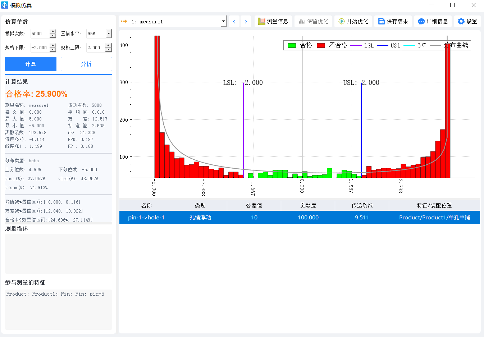Increase 规格上限 with the up stepper
484x337 pixels.
tap(109, 45)
